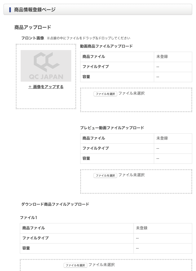Click the ダウンロード商品ファイルアップロード heading
This screenshot has width=196, height=271.
pos(55,204)
